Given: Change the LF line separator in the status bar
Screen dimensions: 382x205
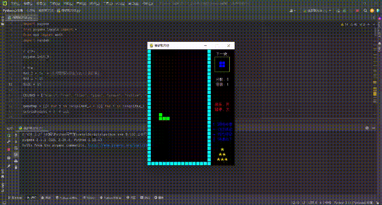Looking at the screenshot, I should click(x=304, y=203).
